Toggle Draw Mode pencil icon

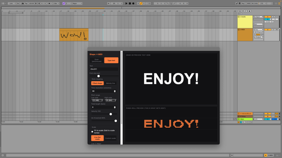pyautogui.click(x=237, y=3)
